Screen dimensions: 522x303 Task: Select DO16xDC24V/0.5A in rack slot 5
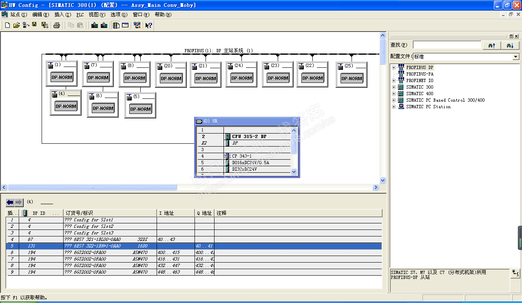coord(250,163)
